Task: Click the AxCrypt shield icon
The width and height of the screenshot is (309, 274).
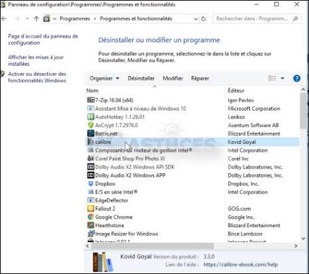Action: click(91, 125)
